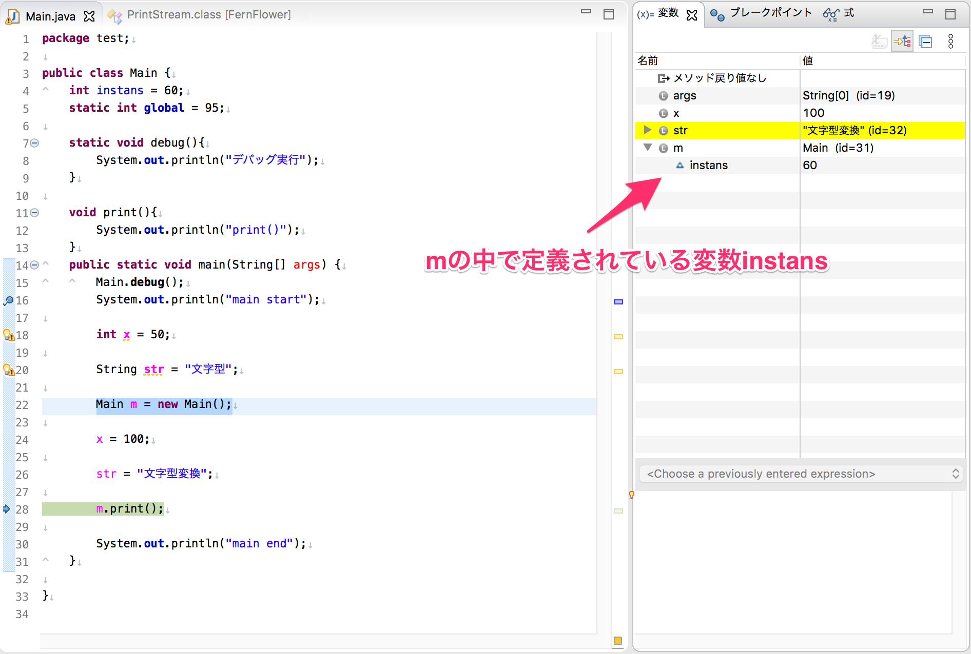Collapse the main method at line 14
Viewport: 971px width, 654px height.
[34, 265]
